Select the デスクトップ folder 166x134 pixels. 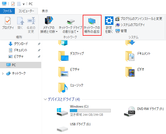click(x=71, y=56)
